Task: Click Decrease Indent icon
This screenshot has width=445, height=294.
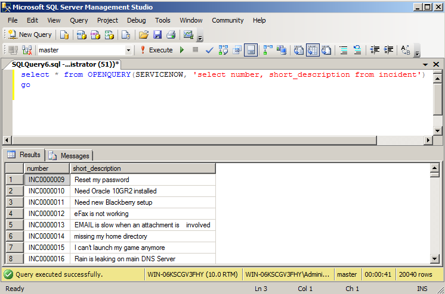Action: point(375,50)
